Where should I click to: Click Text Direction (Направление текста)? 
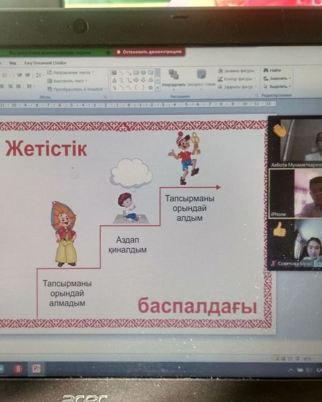point(70,72)
